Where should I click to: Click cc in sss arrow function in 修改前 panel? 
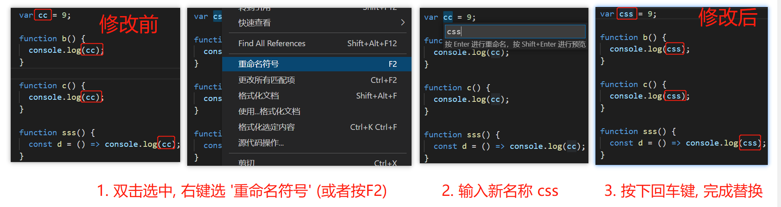point(167,144)
